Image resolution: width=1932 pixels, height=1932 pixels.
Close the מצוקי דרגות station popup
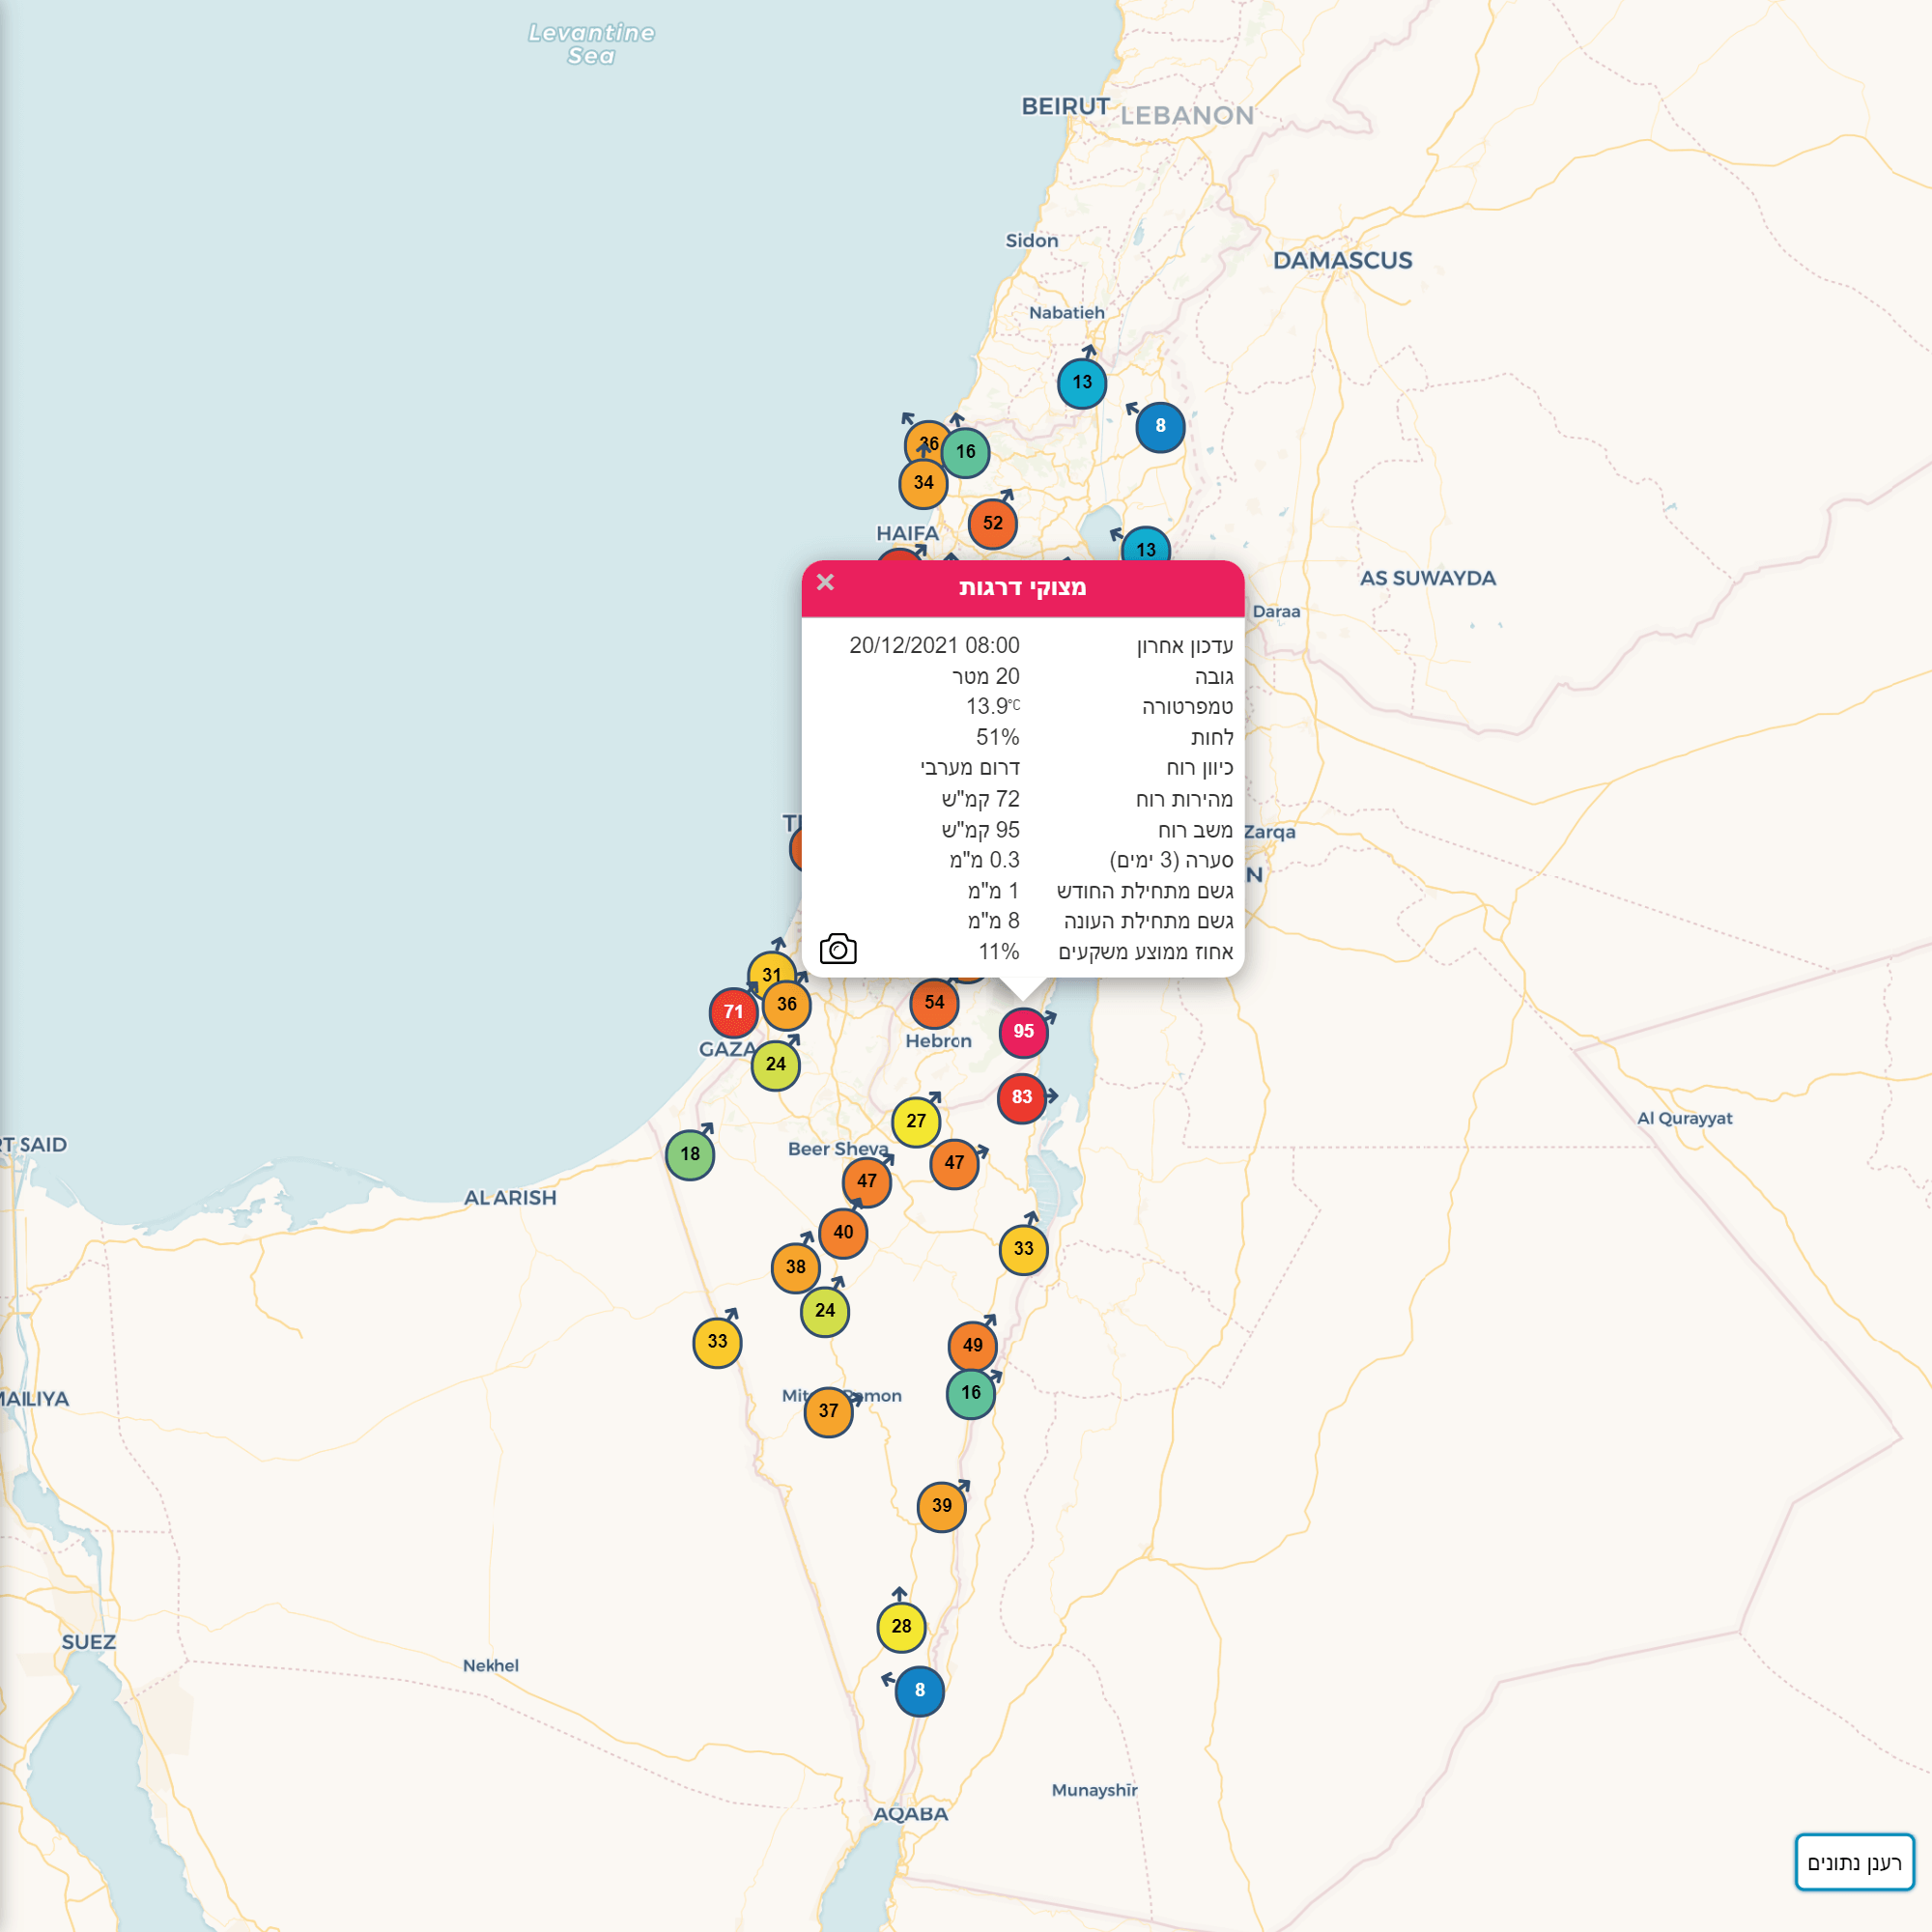tap(825, 582)
